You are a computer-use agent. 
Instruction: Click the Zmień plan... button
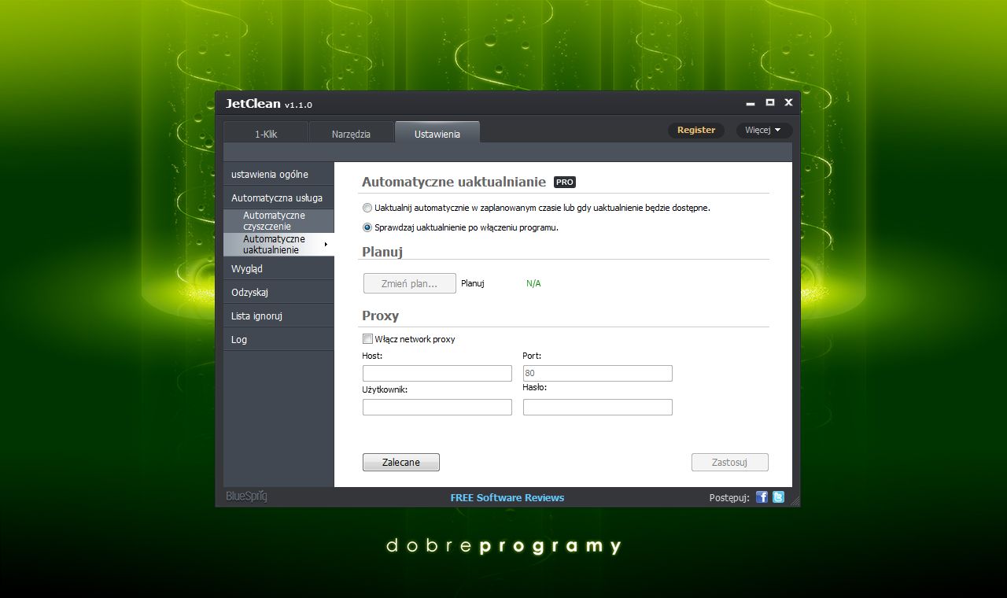tap(409, 283)
